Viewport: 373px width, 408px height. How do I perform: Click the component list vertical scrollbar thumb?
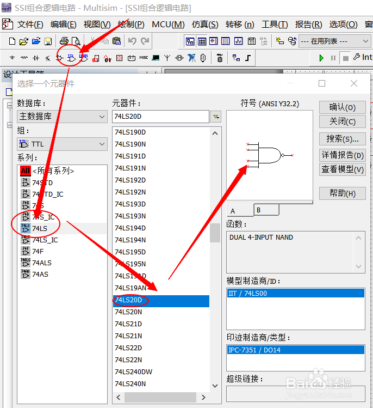tap(215, 233)
